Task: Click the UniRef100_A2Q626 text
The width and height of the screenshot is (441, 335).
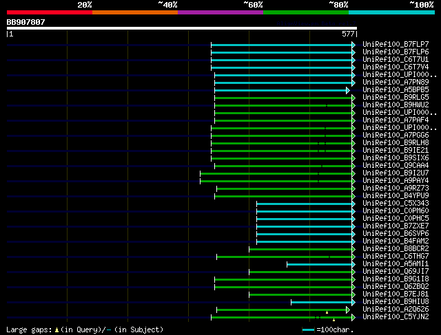Action: tap(396, 310)
